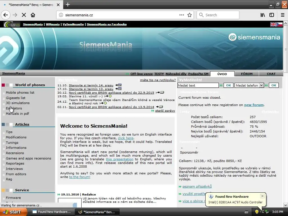This screenshot has width=288, height=216.
Task: Stop loading the page
Action: click(x=24, y=15)
